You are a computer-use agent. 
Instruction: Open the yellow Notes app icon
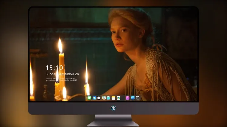point(113,98)
